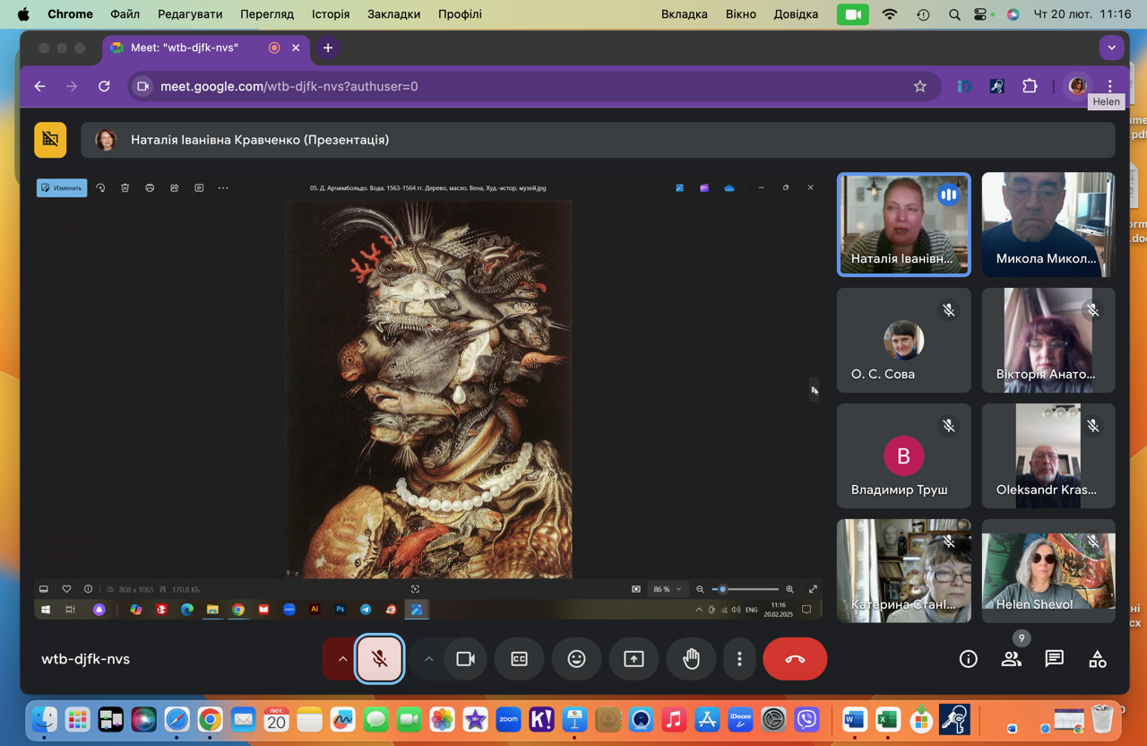Open the Профілі menu
The height and width of the screenshot is (746, 1147).
(460, 14)
